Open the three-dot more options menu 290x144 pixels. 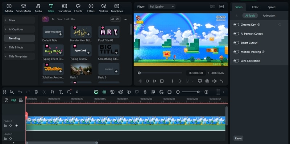pos(125,19)
